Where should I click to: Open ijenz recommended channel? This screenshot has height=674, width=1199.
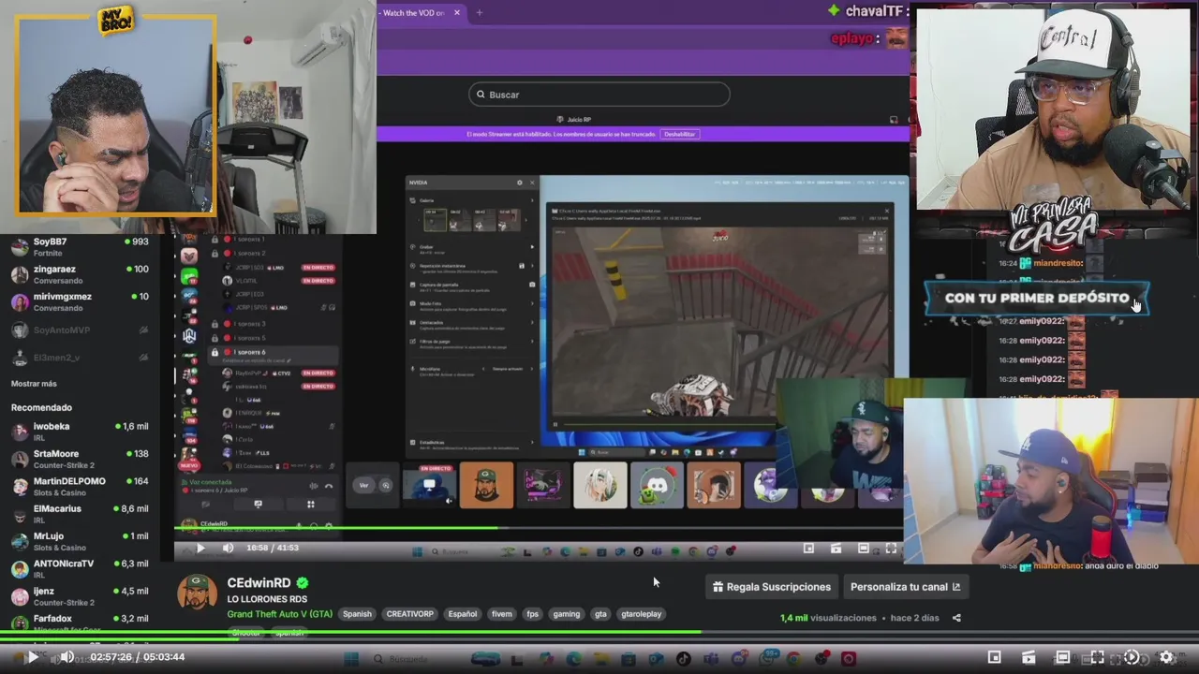coord(80,596)
